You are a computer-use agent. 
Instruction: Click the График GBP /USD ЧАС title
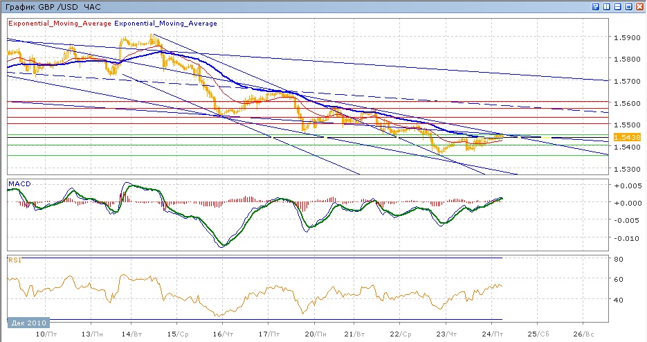pos(52,6)
